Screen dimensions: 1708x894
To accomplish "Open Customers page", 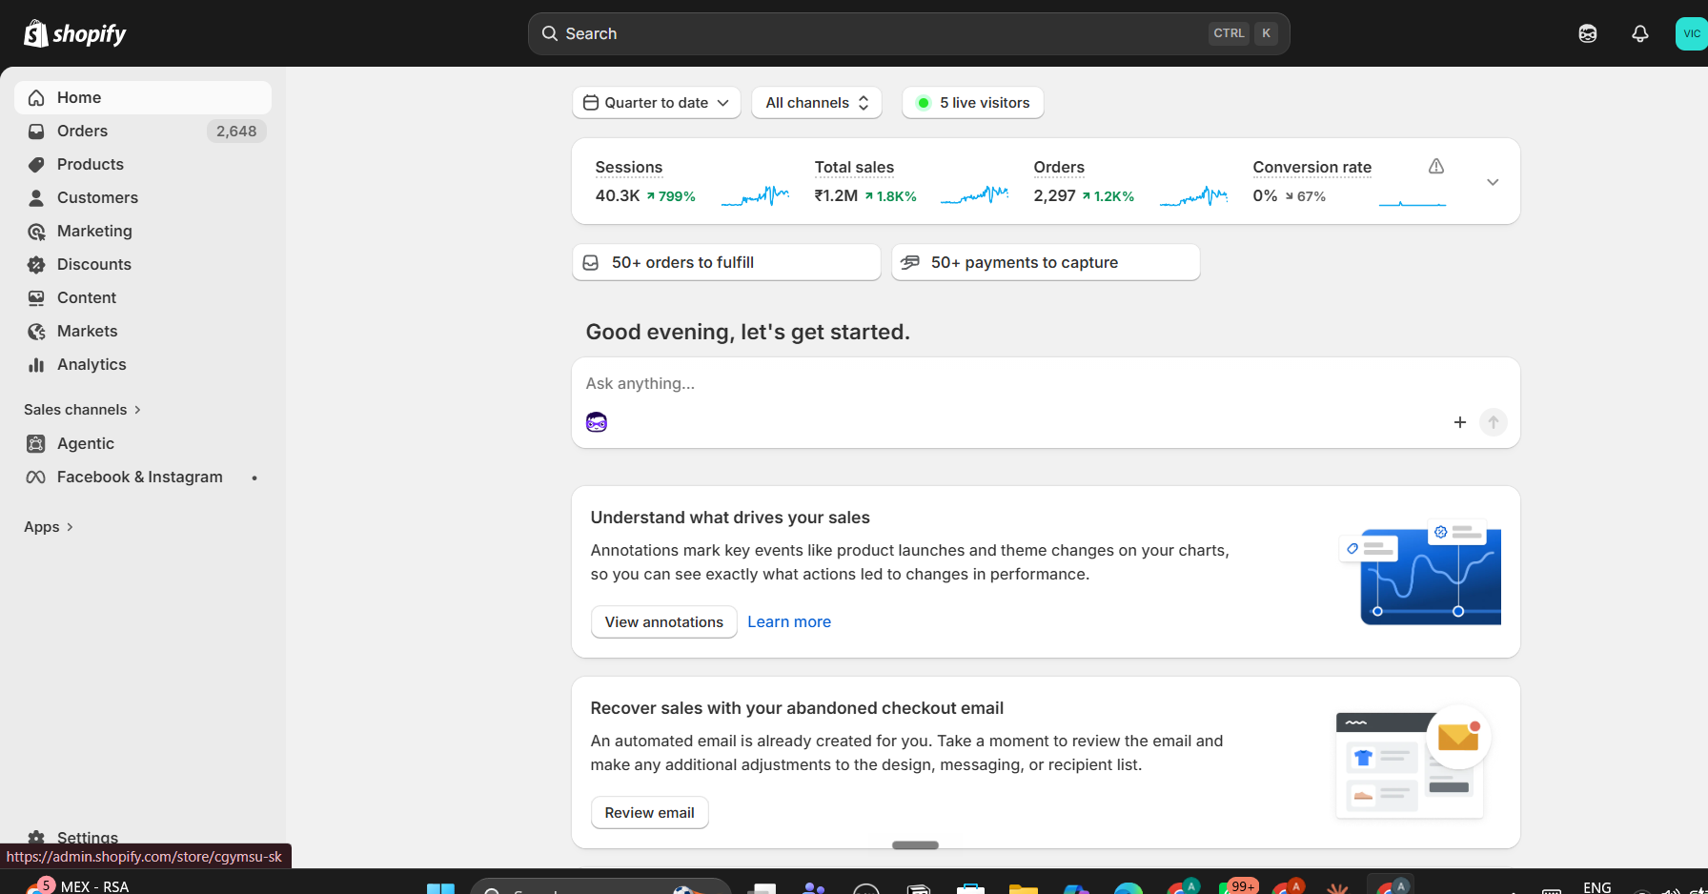I will tap(143, 197).
